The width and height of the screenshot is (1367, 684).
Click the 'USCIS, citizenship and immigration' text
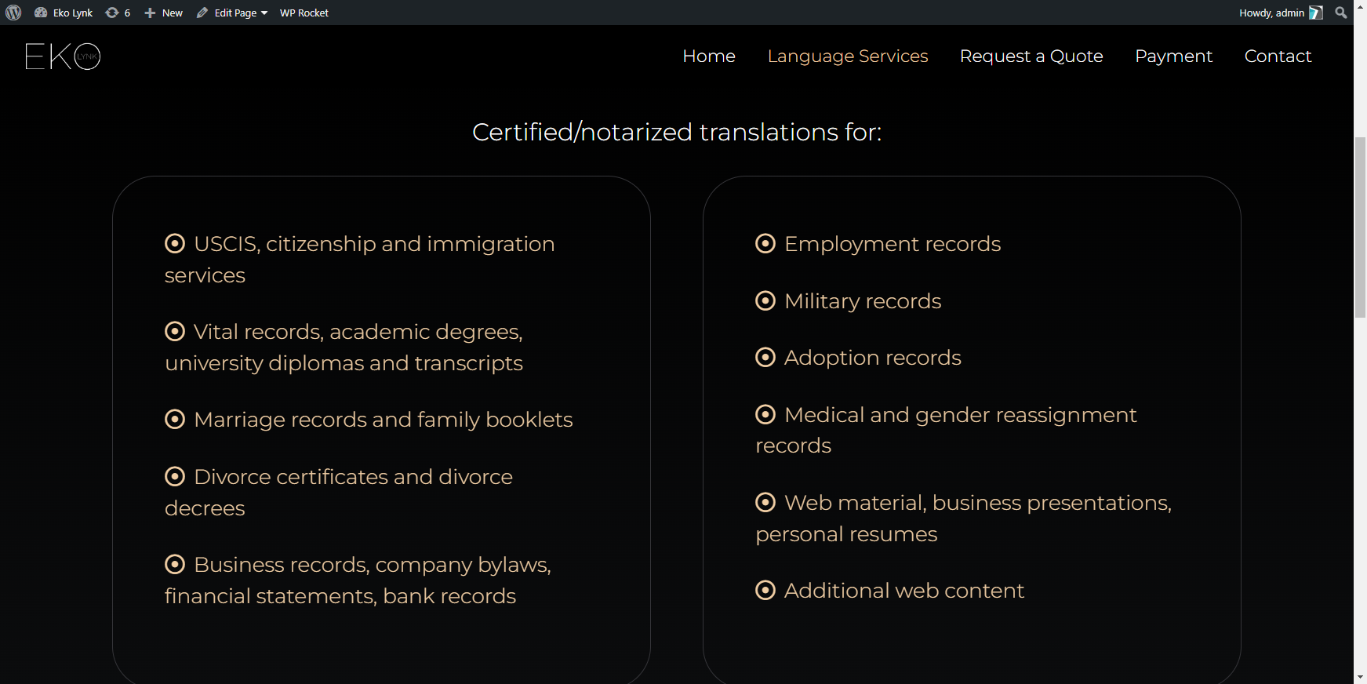tap(374, 245)
